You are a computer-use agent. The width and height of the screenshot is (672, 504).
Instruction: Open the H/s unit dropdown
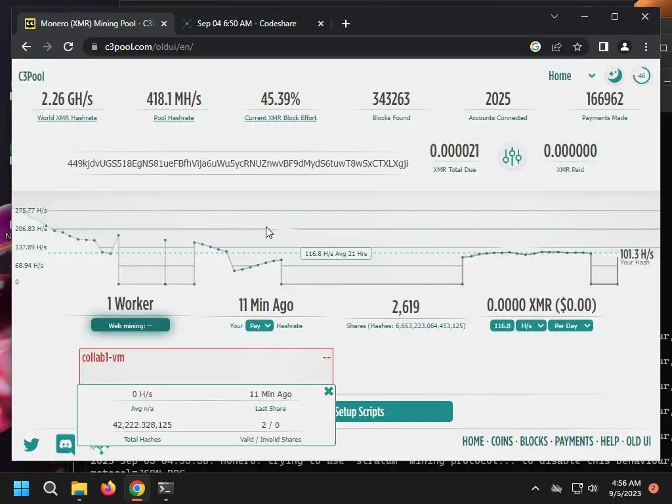531,325
